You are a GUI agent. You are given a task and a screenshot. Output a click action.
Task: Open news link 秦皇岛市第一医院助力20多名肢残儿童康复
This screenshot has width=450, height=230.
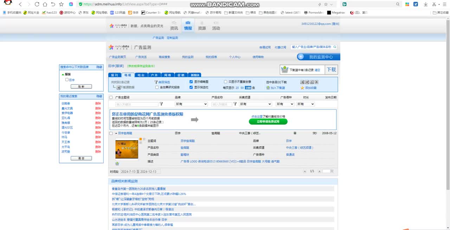pos(139,189)
